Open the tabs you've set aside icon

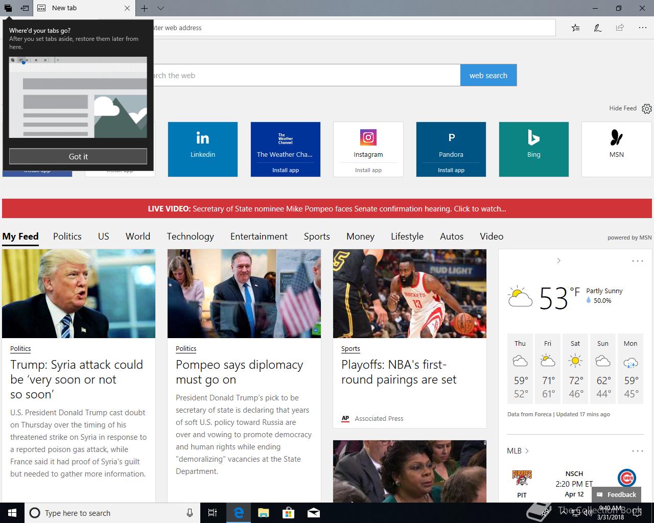click(x=8, y=8)
